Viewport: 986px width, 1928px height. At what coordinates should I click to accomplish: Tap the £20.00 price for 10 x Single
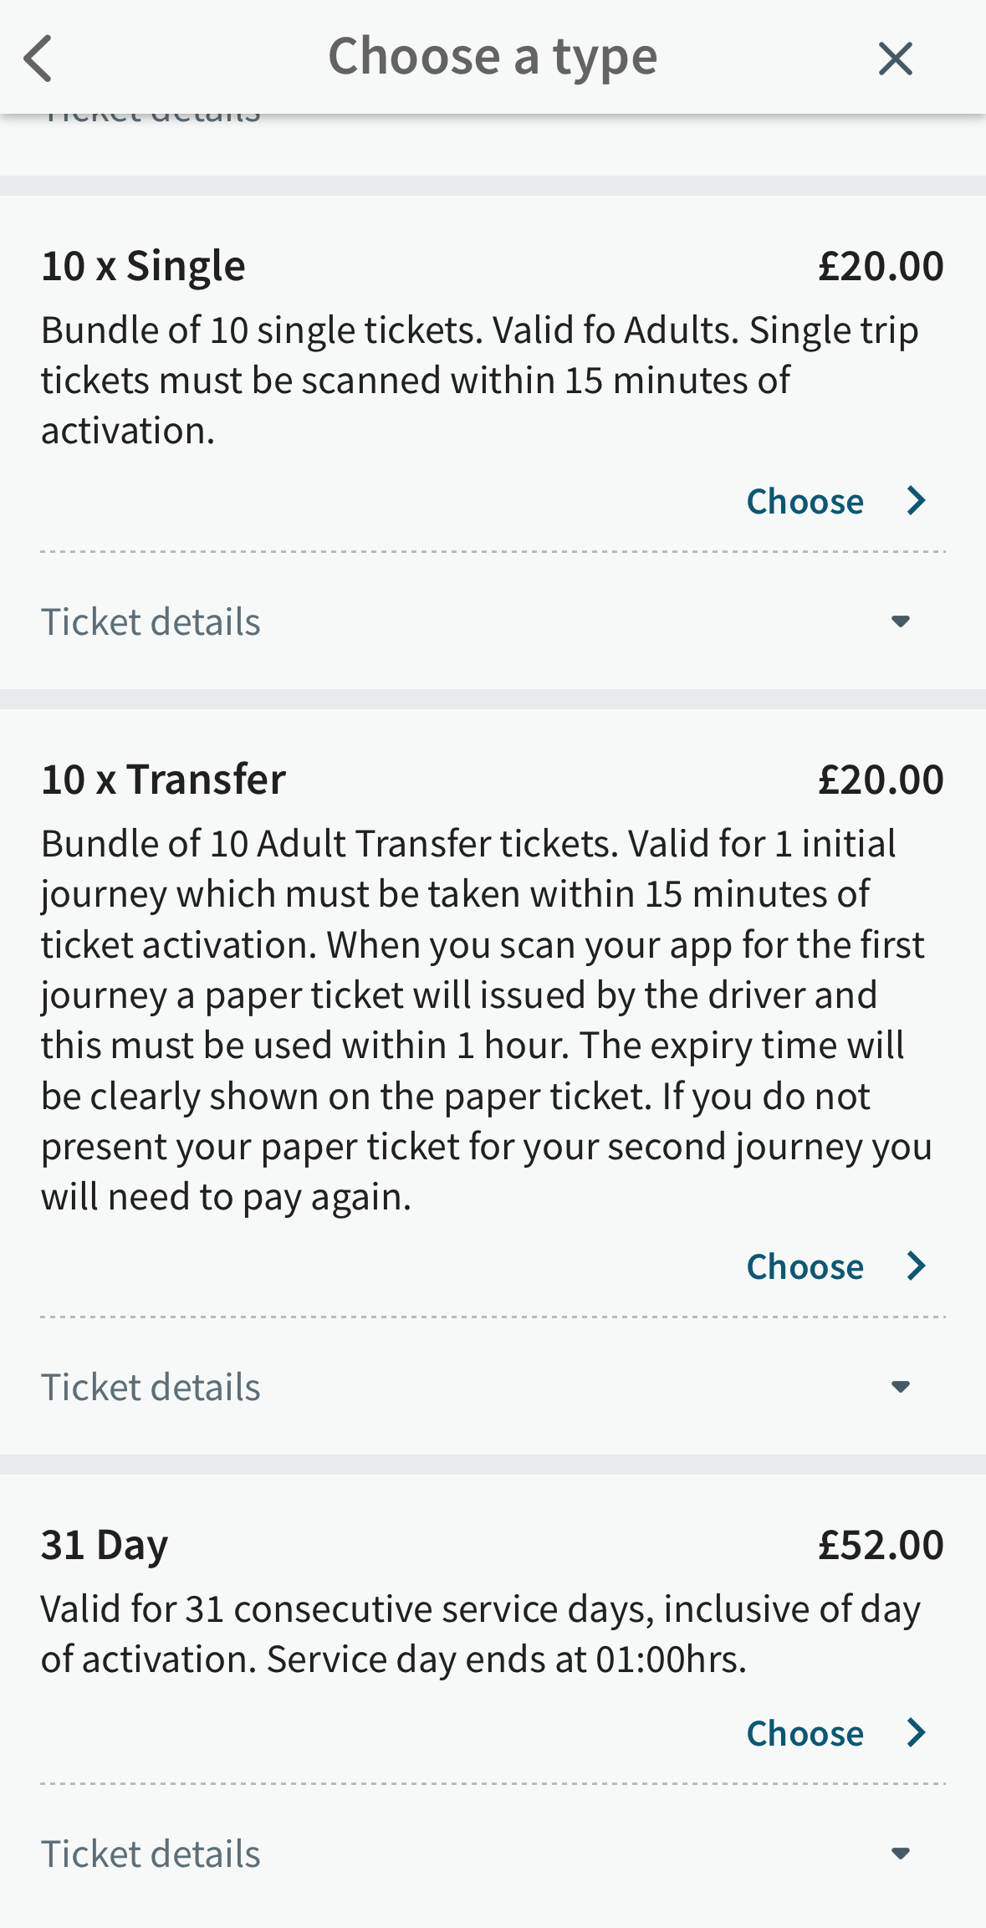coord(881,267)
